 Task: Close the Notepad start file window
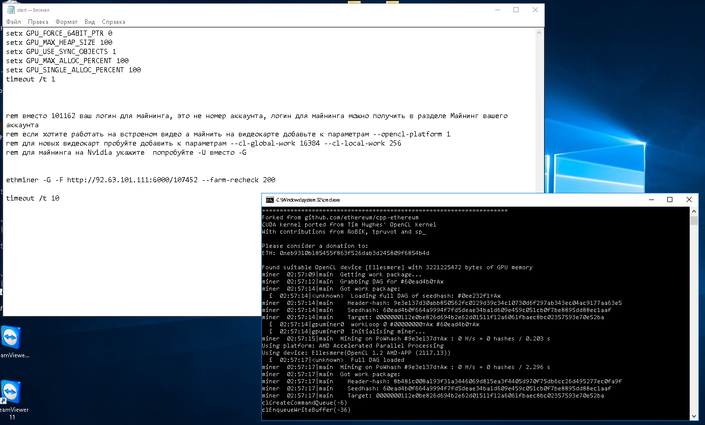[535, 10]
